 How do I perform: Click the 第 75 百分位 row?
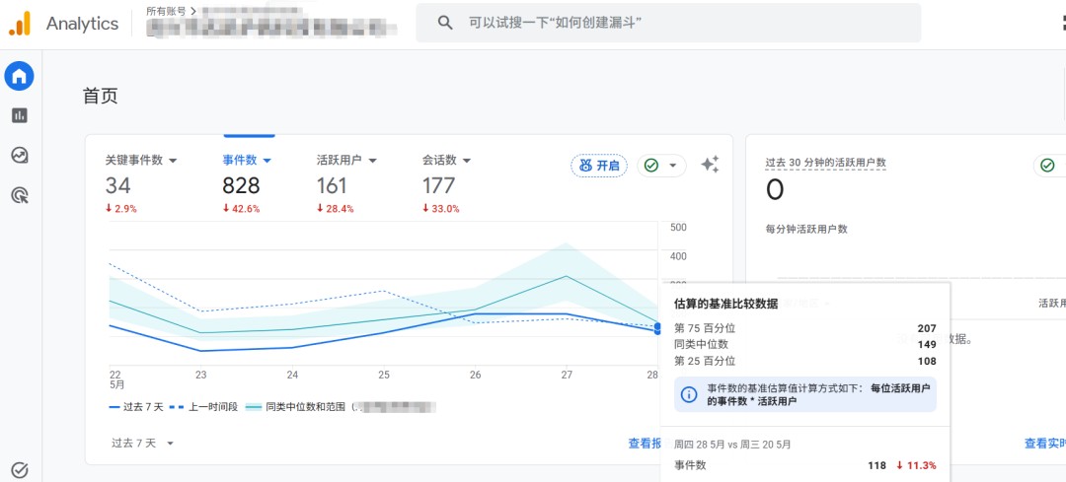pyautogui.click(x=805, y=328)
